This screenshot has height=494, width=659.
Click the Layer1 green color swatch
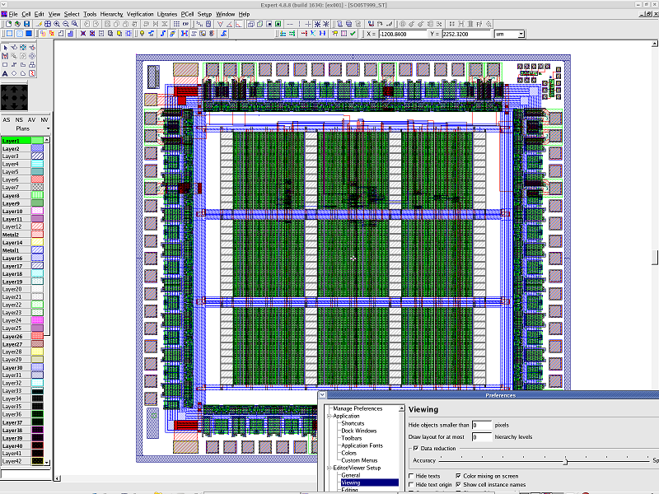click(37, 141)
